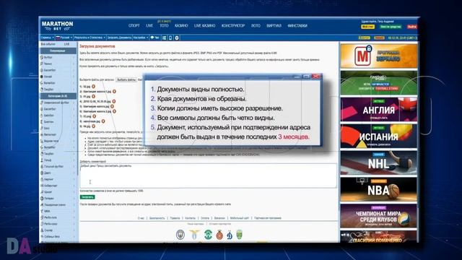Remove file 2 'Квитанция налога 1.jpg'
Screen dimensions: 462x260
(x=114, y=92)
